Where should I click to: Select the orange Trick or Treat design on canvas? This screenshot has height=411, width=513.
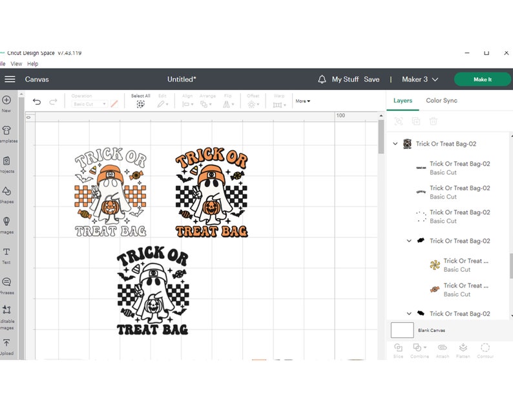click(212, 192)
